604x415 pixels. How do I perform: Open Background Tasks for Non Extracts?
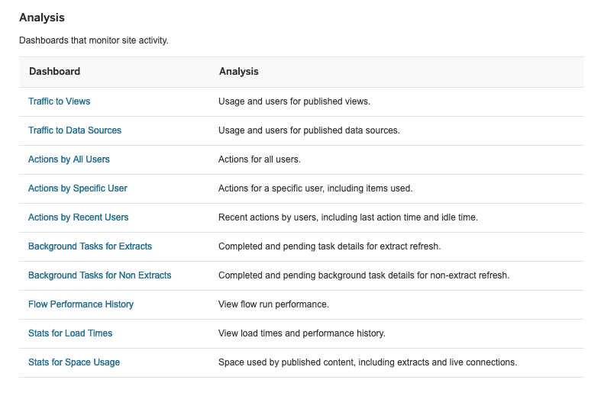click(x=99, y=275)
